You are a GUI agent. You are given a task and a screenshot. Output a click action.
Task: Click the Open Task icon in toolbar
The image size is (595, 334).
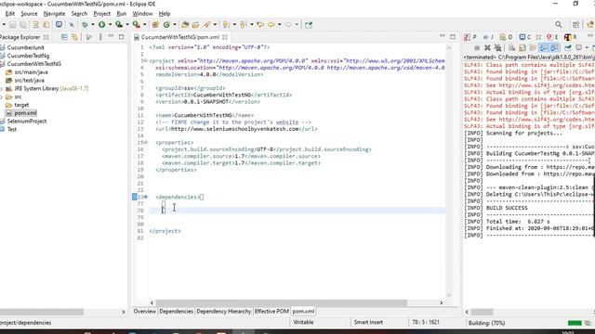[x=195, y=25]
